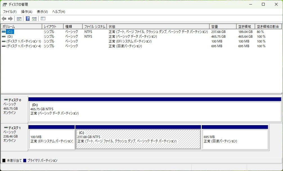Open Help via the question mark toolbar icon

tap(27, 19)
